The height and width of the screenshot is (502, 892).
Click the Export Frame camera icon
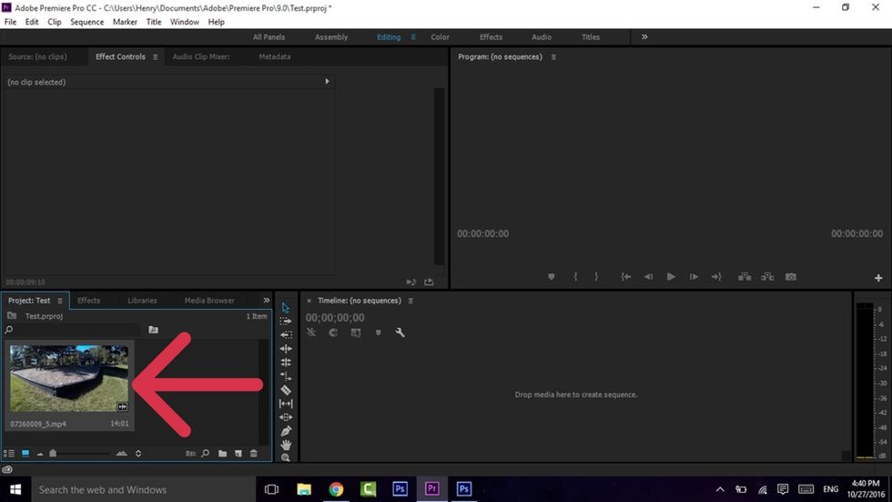791,277
